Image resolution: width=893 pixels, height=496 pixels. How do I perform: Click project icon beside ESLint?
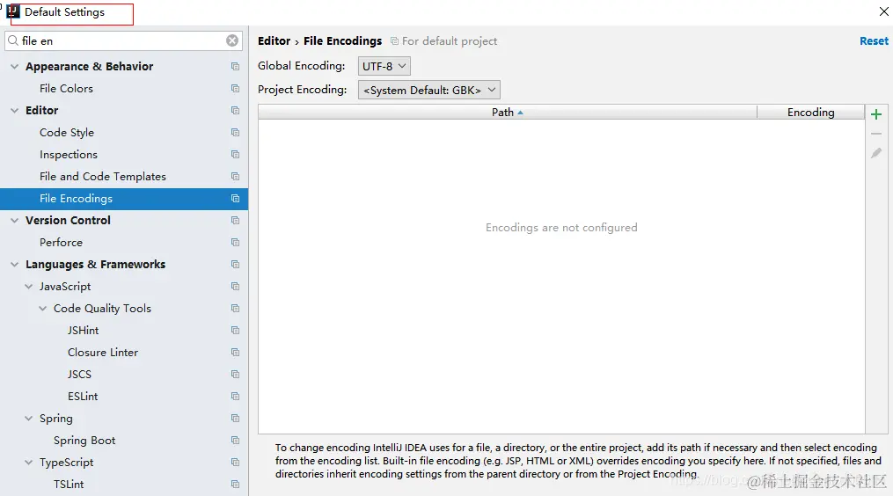pos(235,397)
